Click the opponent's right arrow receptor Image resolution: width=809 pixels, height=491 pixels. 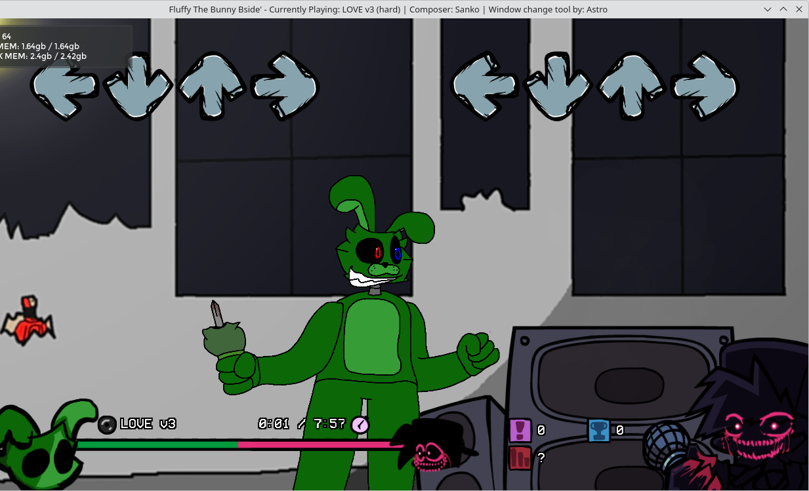(x=285, y=87)
